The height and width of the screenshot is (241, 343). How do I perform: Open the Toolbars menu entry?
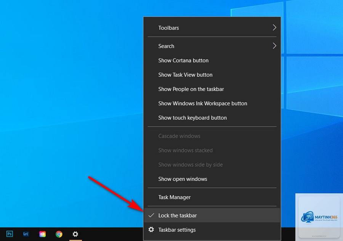[212, 28]
